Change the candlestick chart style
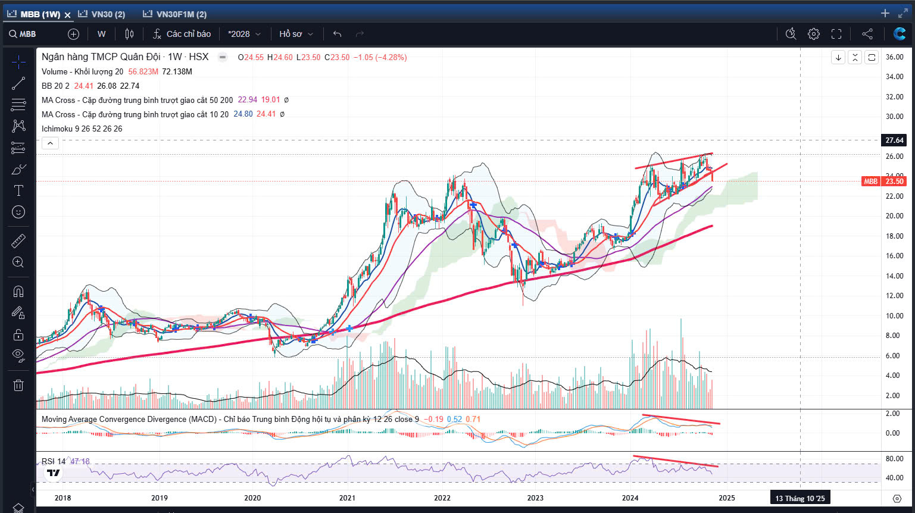915x513 pixels. click(x=130, y=34)
